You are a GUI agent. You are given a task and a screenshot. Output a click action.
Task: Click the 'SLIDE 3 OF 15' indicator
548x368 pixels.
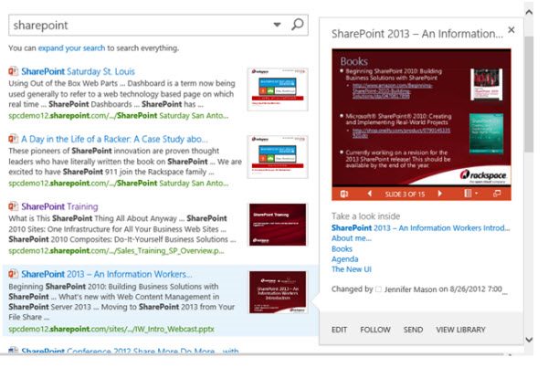click(405, 194)
